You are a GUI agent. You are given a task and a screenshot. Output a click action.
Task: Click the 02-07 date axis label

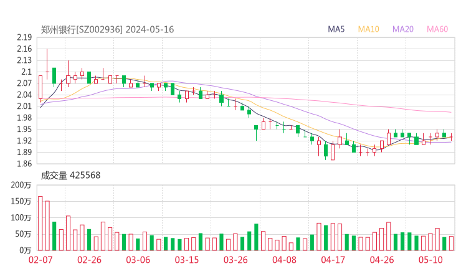click(x=40, y=260)
